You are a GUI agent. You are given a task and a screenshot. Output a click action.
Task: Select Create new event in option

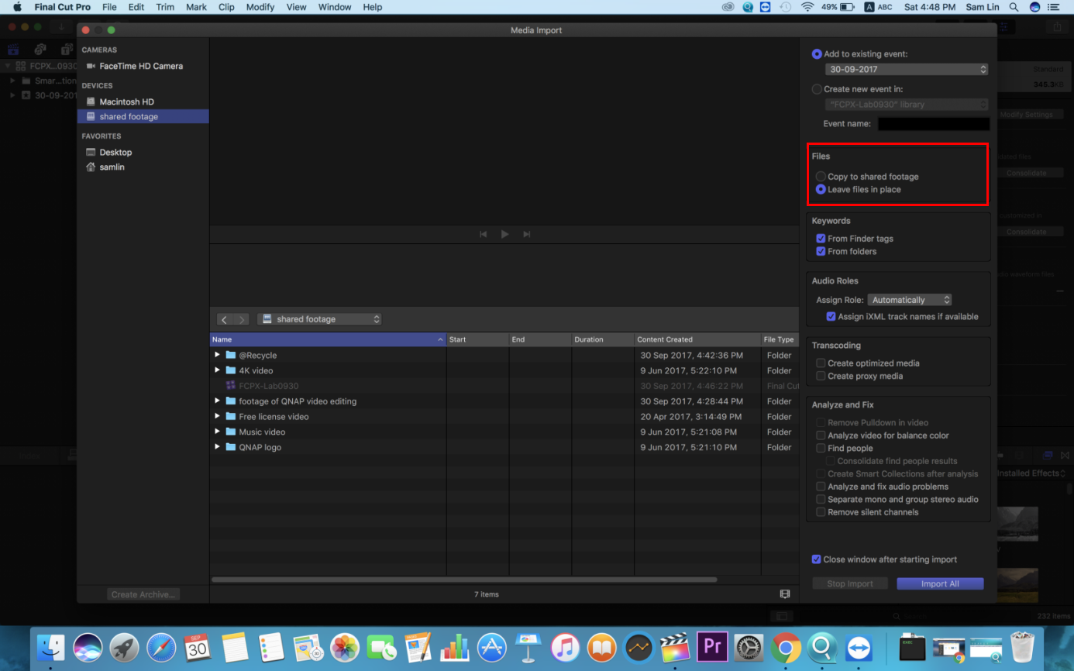[817, 89]
